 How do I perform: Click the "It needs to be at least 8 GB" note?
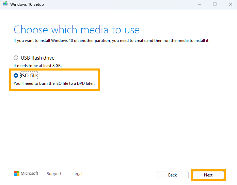pos(38,66)
